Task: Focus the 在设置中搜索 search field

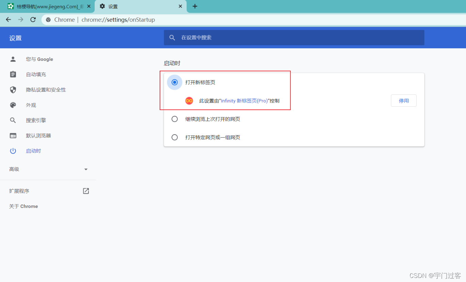Action: point(294,38)
